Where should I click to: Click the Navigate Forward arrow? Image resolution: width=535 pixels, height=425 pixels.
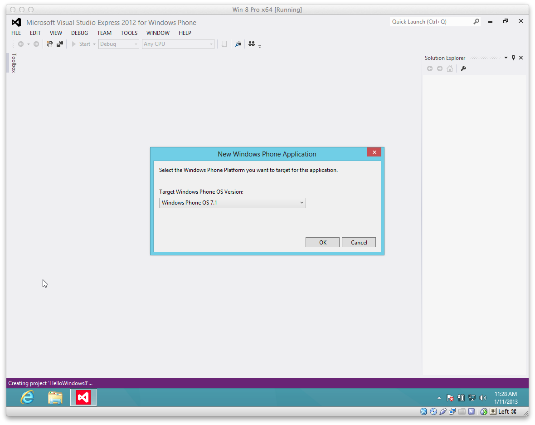[x=36, y=44]
